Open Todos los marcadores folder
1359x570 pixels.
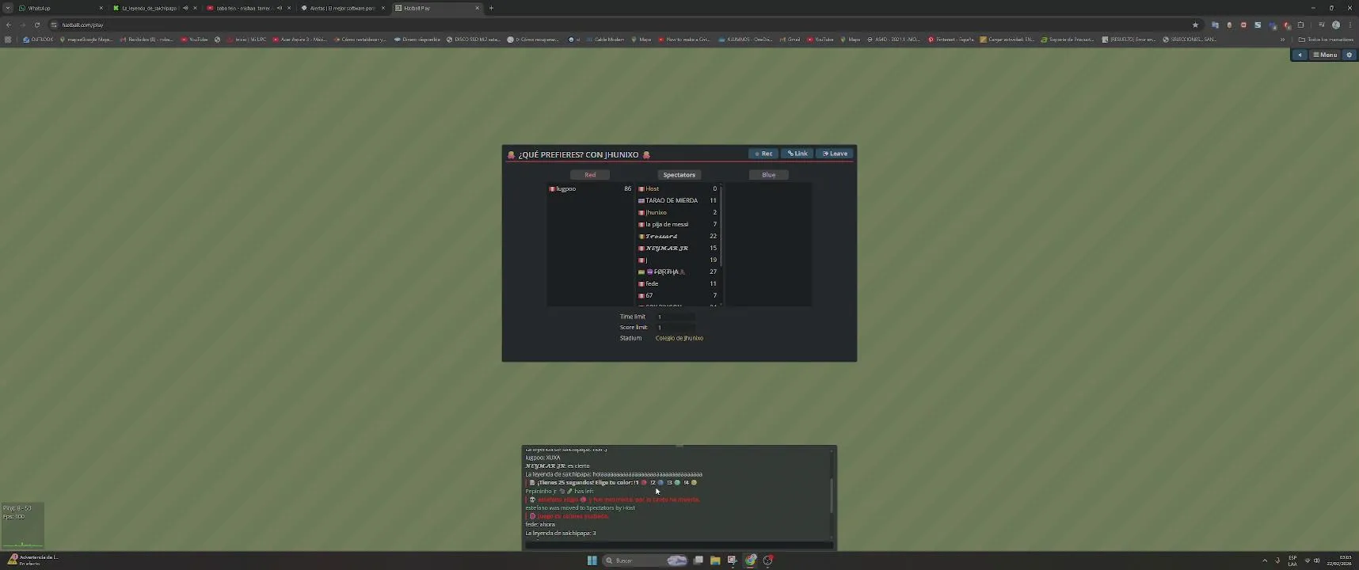point(1326,39)
